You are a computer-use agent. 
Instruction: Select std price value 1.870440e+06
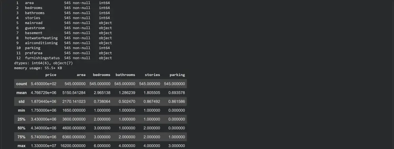[x=43, y=101]
